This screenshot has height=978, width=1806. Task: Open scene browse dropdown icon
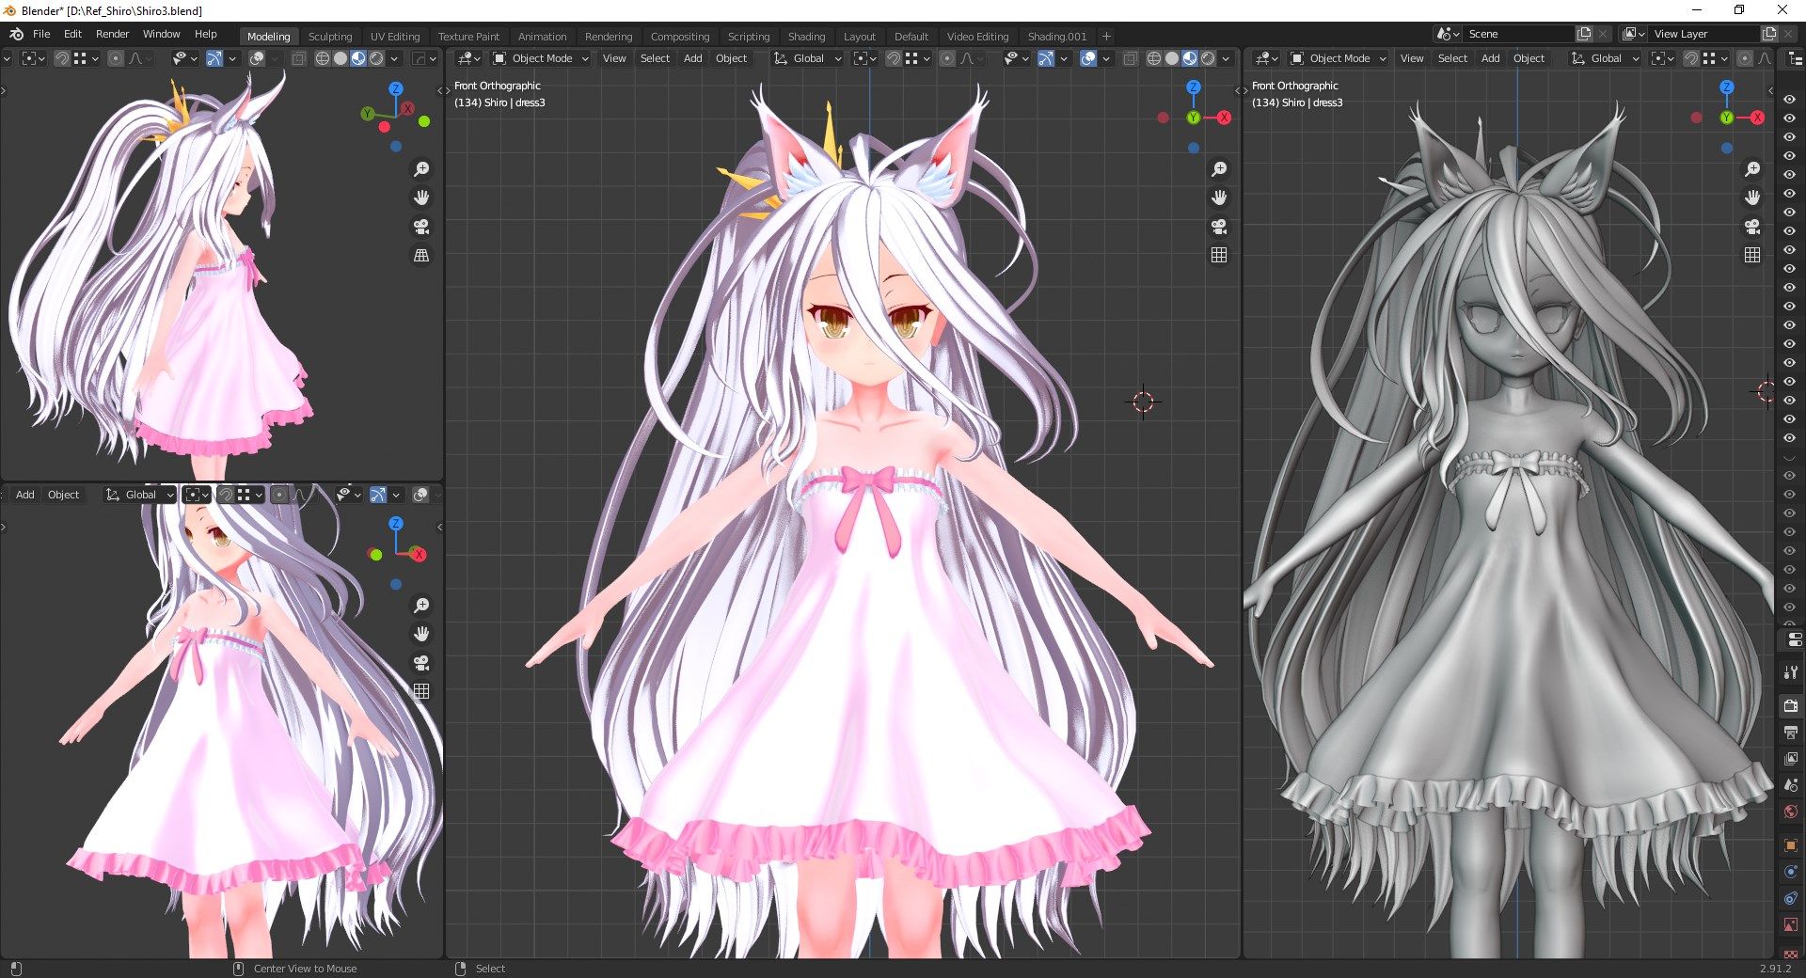[x=1449, y=34]
